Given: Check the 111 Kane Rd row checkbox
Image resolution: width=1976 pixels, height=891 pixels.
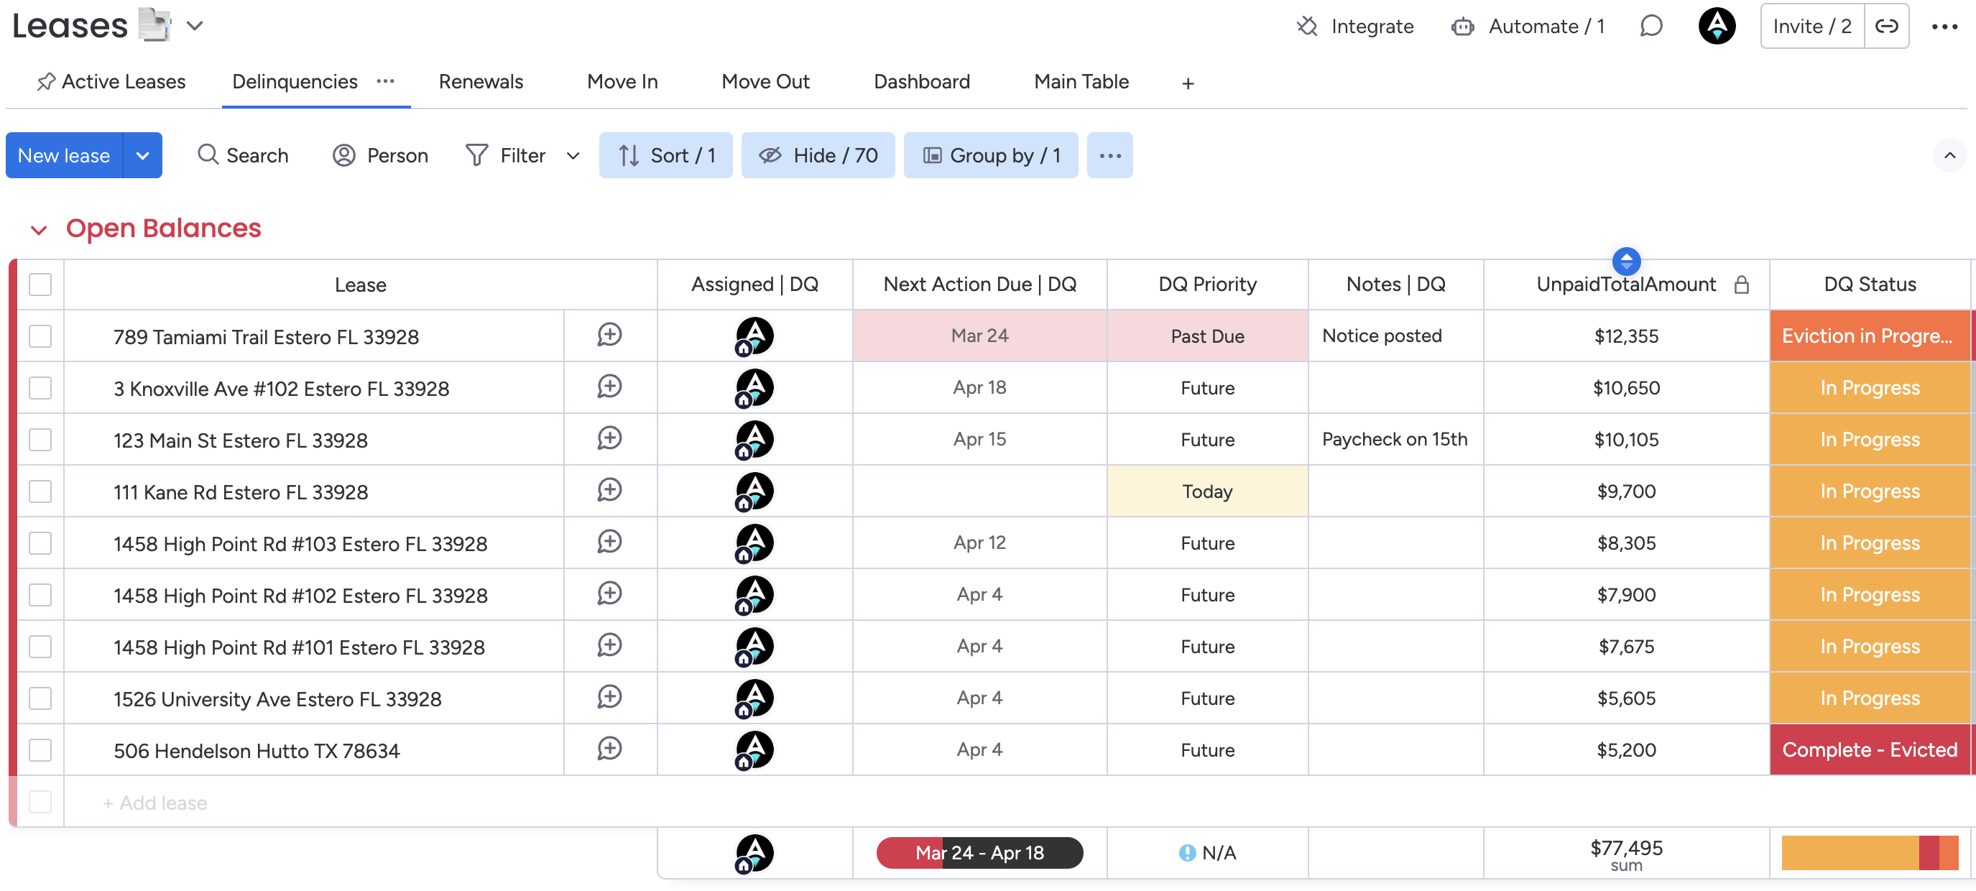Looking at the screenshot, I should 40,491.
